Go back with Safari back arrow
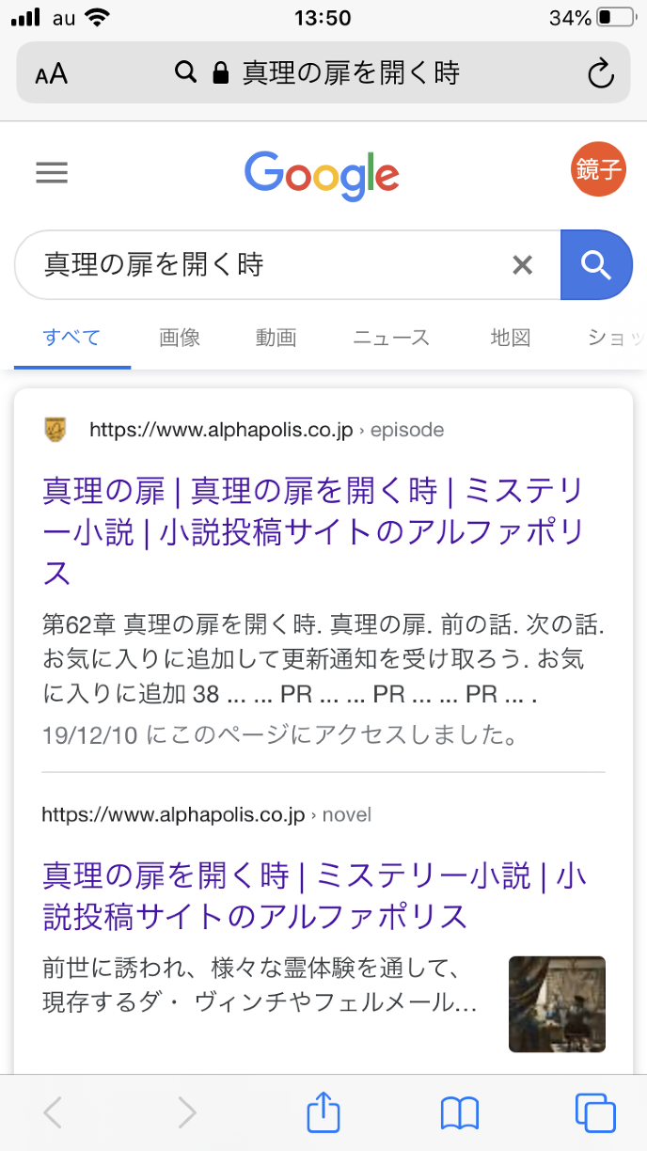 tap(53, 1112)
